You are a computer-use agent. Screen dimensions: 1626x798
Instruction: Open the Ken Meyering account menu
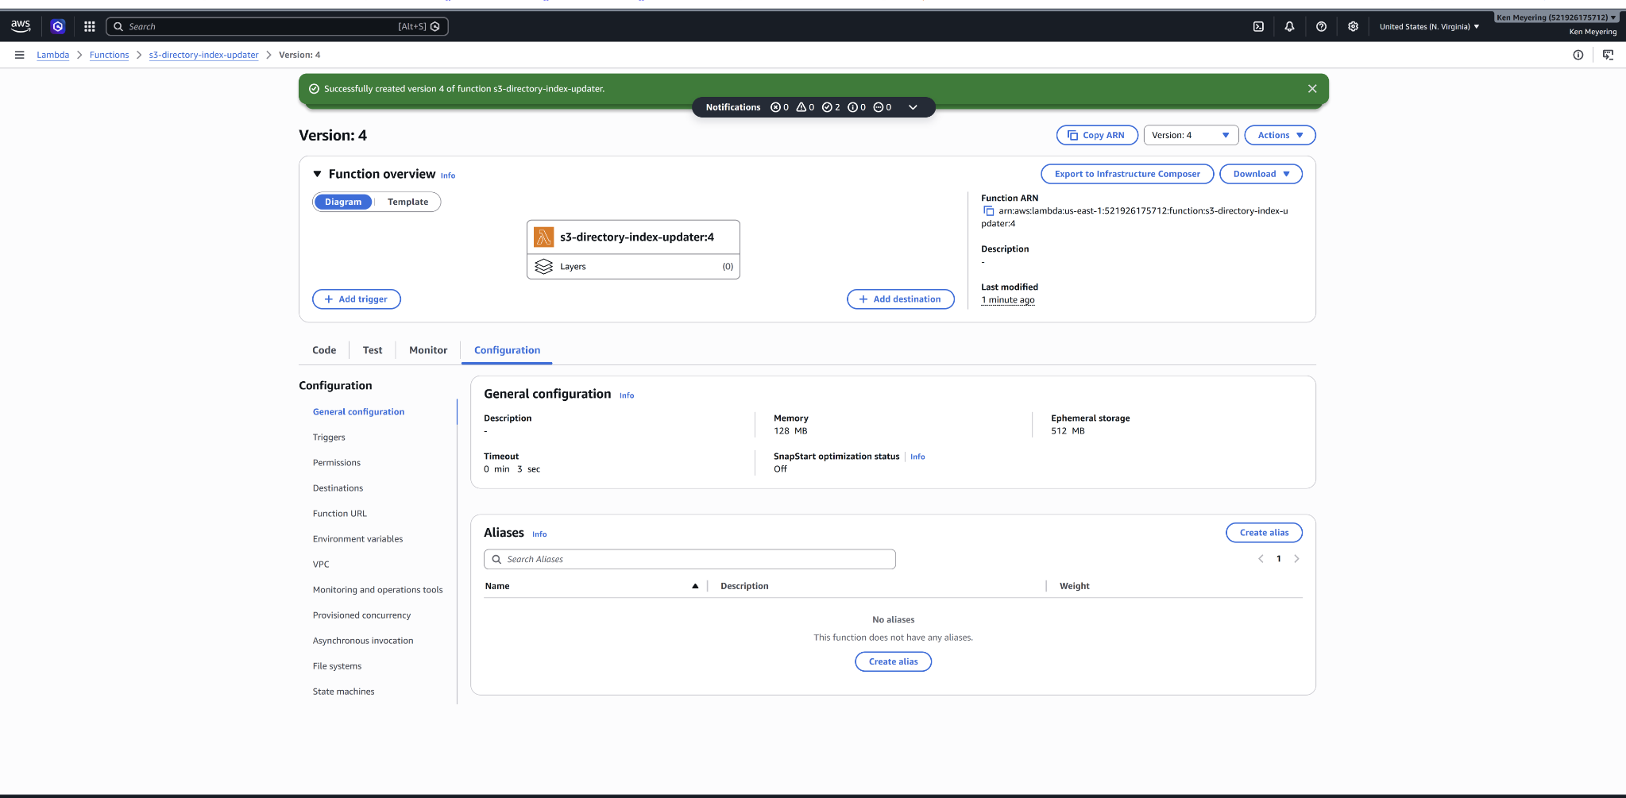coord(1556,17)
